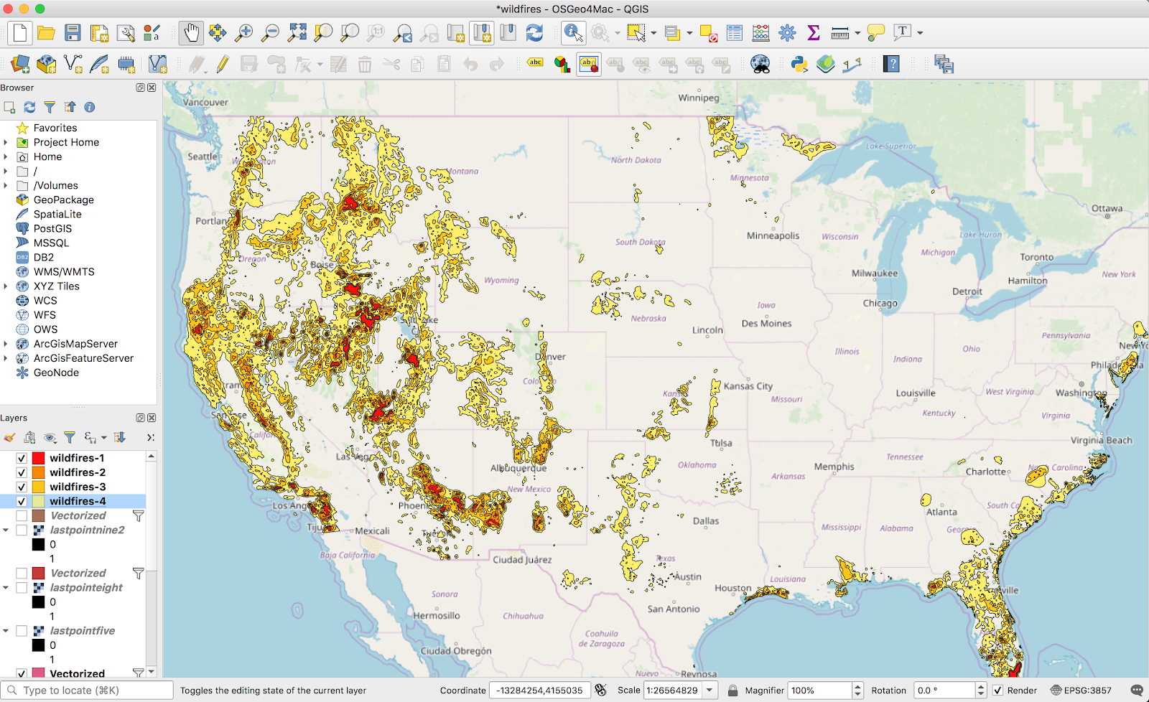Screen dimensions: 1149x702
Task: Open the field calculator
Action: [761, 33]
